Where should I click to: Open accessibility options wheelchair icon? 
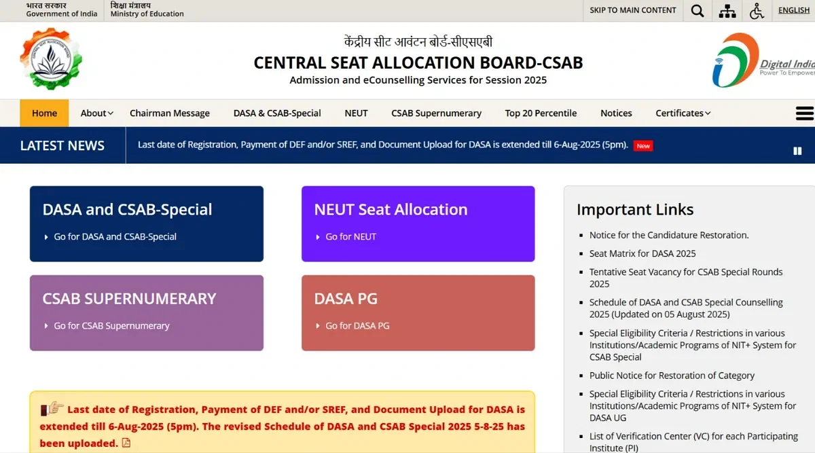[757, 10]
